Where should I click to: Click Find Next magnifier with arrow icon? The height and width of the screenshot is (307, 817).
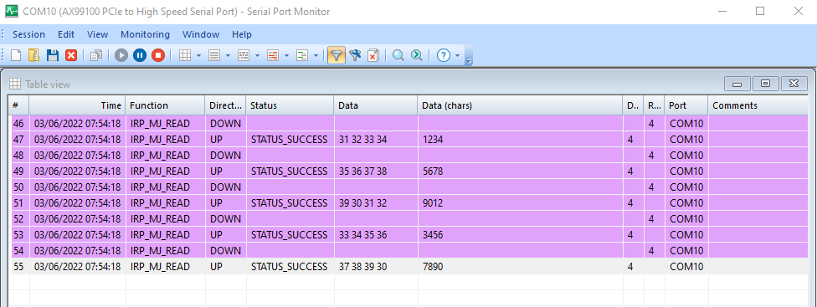(416, 55)
